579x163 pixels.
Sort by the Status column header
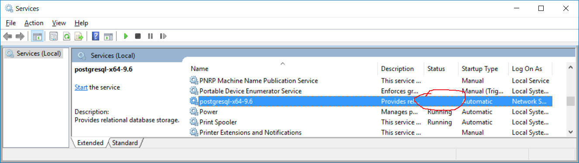(x=441, y=68)
